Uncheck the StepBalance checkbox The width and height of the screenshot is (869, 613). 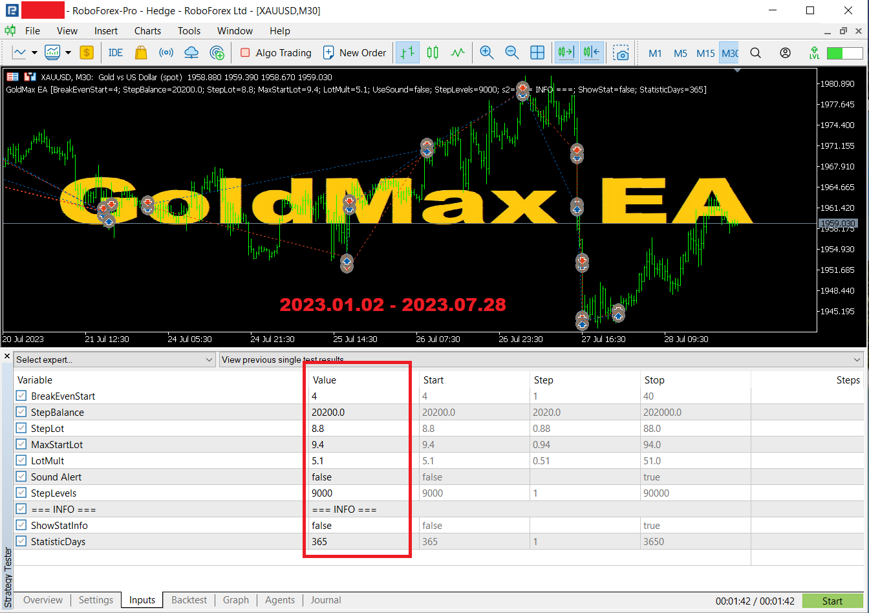21,412
